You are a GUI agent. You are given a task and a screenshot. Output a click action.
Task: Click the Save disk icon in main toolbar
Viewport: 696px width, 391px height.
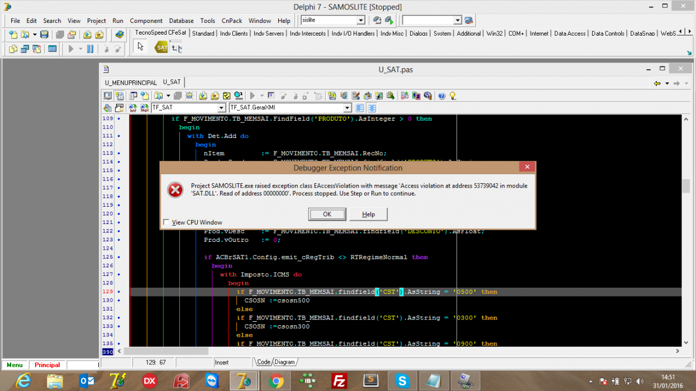[x=44, y=35]
